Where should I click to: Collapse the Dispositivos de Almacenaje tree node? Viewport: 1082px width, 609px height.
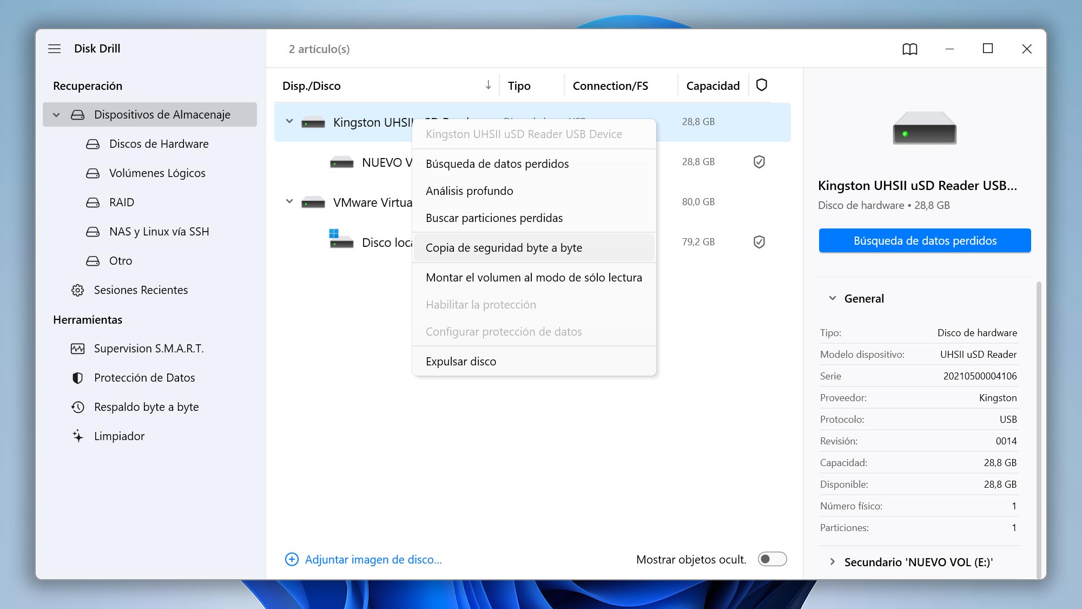(56, 115)
